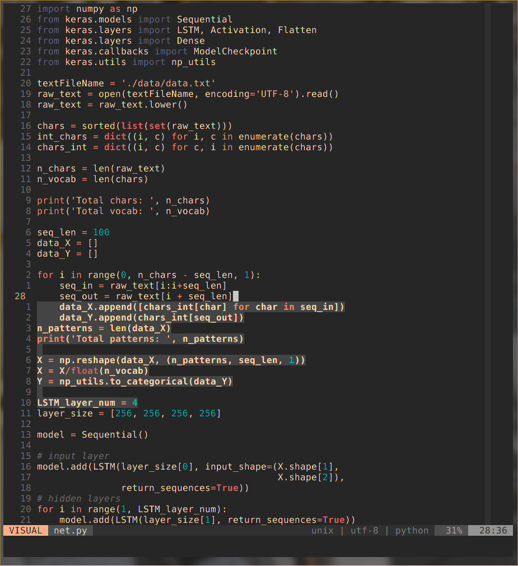Click relative line number 27 in gutter
518x566 pixels.
26,8
